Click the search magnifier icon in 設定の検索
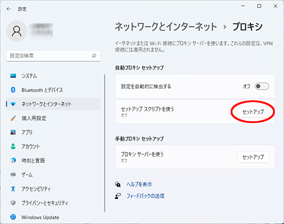284x224 pixels. tap(94, 56)
